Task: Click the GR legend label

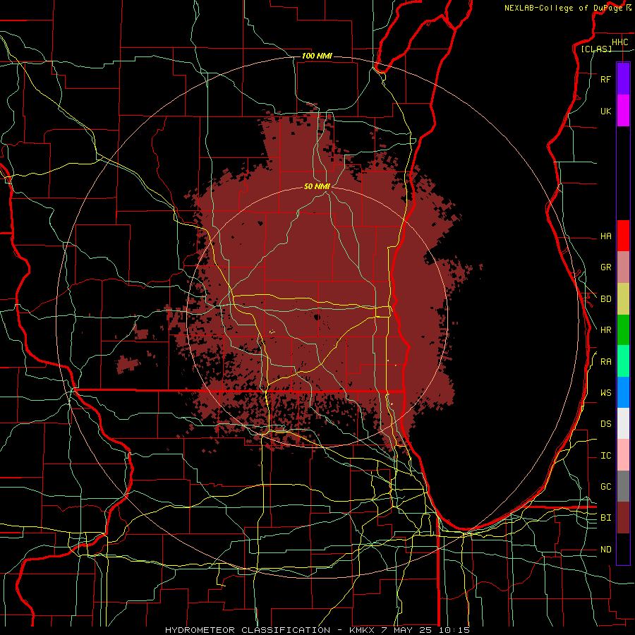Action: pos(605,267)
